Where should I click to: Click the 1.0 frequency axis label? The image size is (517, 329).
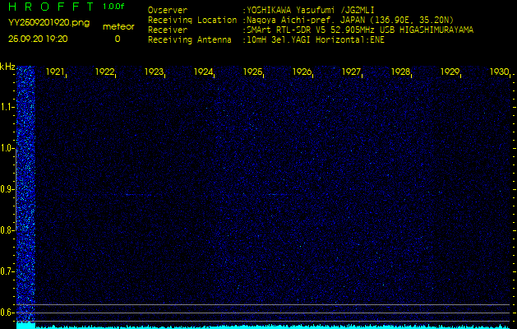(7, 149)
